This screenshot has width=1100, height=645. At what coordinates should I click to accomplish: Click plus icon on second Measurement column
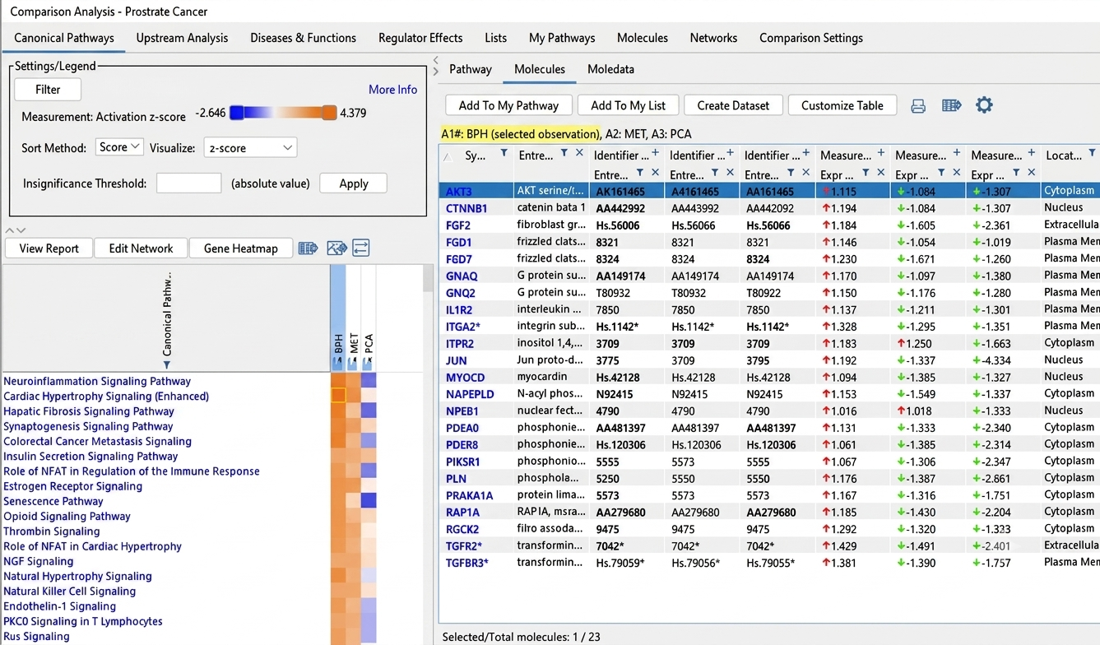956,154
